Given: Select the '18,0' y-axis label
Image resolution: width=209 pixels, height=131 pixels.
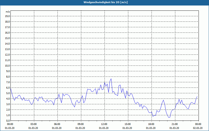Looking at the screenshot, I should (x=7, y=22).
